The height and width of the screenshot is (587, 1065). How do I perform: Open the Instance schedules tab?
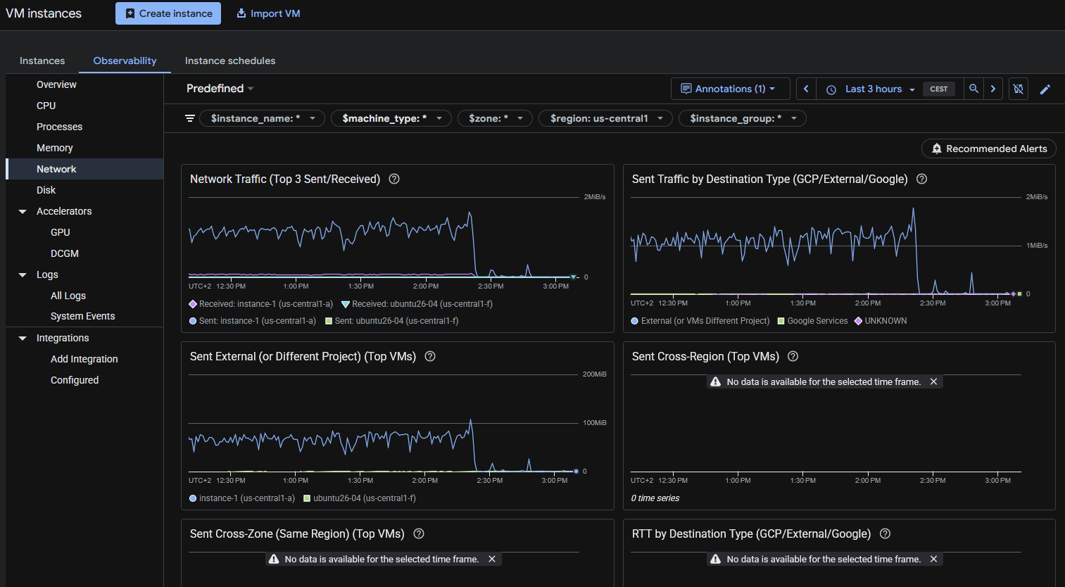coord(230,61)
